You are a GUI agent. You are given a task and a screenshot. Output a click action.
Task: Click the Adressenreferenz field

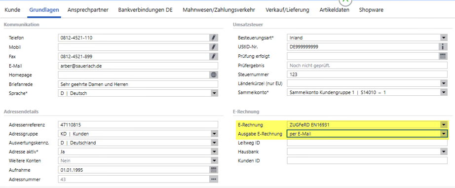point(138,125)
